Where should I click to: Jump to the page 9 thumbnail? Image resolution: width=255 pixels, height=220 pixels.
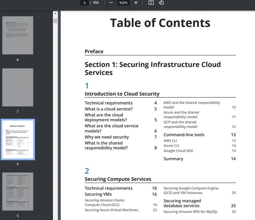pos(18,191)
